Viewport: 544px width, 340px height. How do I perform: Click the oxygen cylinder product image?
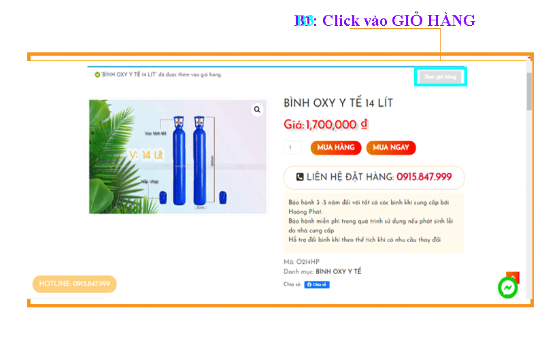(178, 157)
